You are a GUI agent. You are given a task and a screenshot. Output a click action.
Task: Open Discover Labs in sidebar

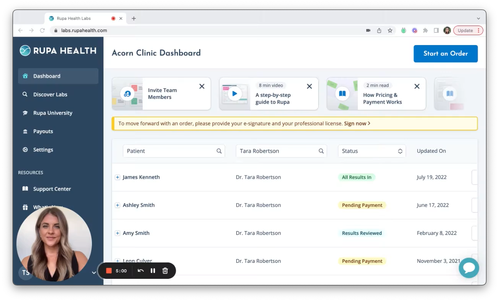[50, 94]
